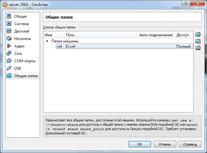Open the Аудио settings section
The width and height of the screenshot is (207, 153).
[x=19, y=46]
